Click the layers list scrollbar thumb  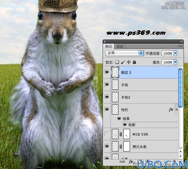pyautogui.click(x=180, y=88)
